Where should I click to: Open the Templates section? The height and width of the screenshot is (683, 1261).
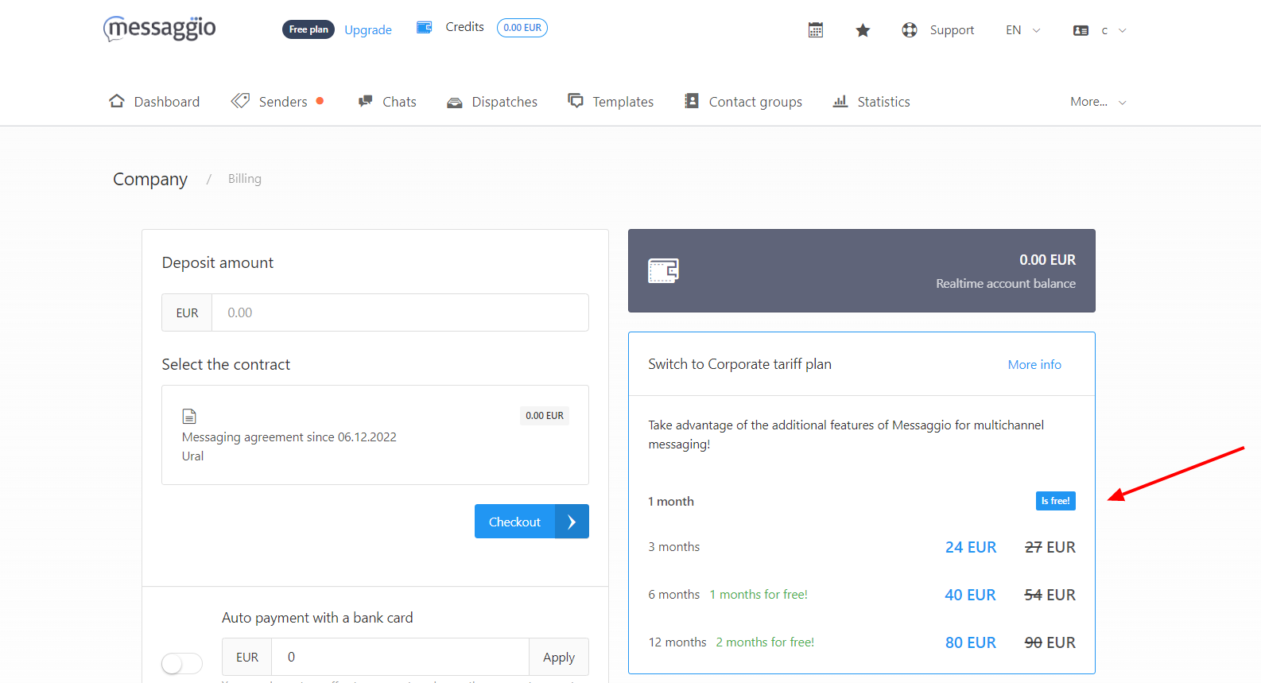pos(611,102)
